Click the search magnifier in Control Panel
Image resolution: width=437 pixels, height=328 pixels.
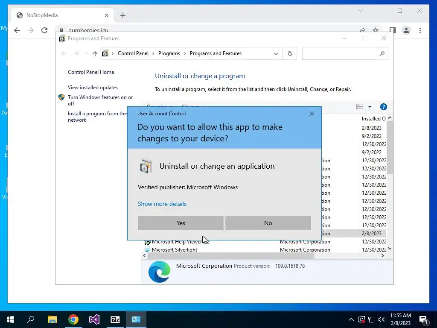tap(382, 53)
